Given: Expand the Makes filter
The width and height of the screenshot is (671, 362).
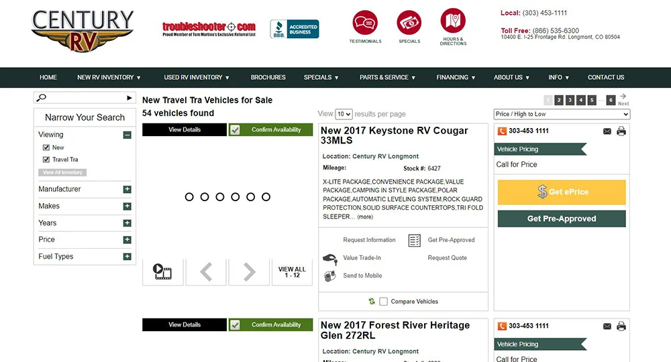Looking at the screenshot, I should [127, 206].
